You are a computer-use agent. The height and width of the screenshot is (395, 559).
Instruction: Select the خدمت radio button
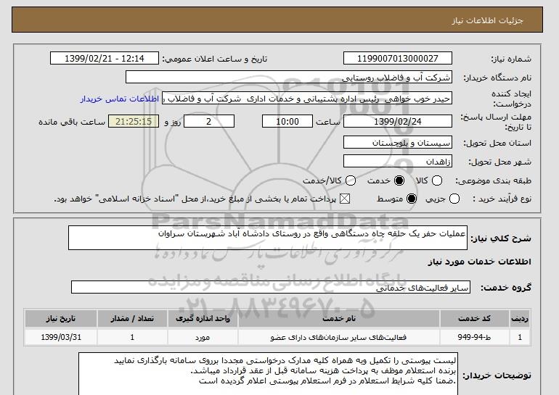399,180
